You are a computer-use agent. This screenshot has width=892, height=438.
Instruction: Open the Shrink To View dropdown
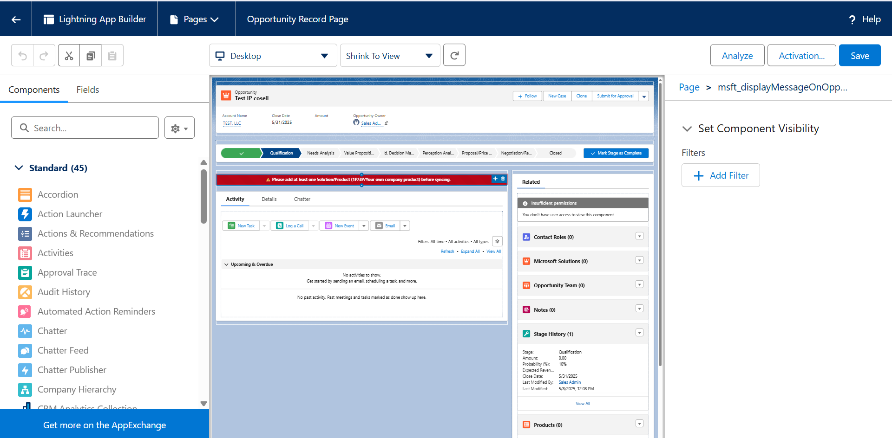389,56
